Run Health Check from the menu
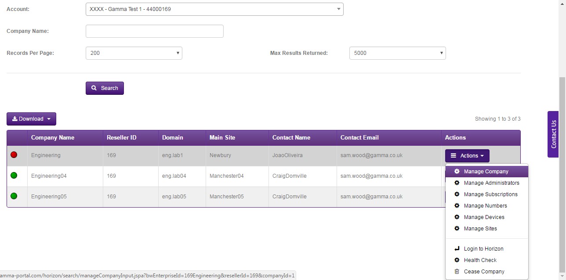This screenshot has width=566, height=280. point(487,260)
